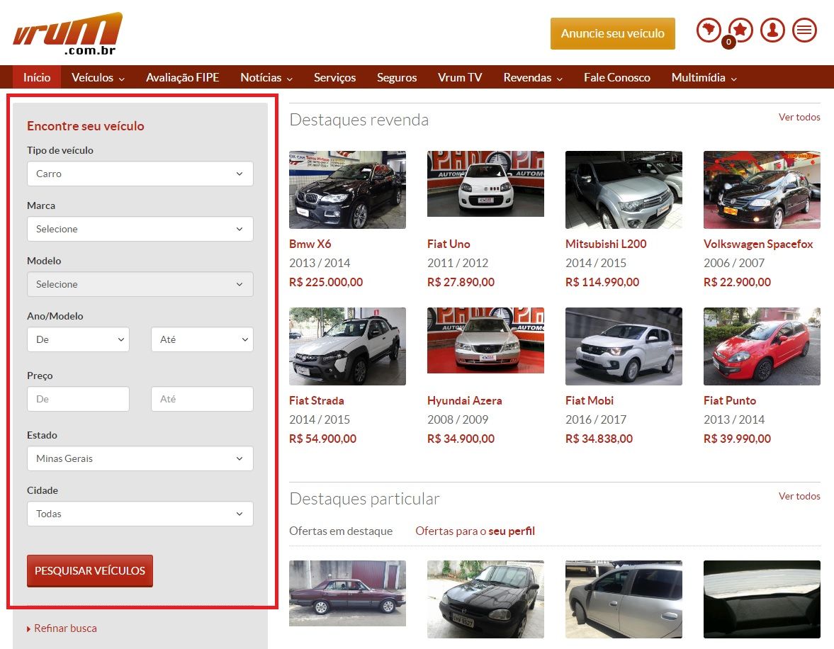Open the Ano/Modelo De dropdown
The width and height of the screenshot is (834, 649).
tap(78, 339)
